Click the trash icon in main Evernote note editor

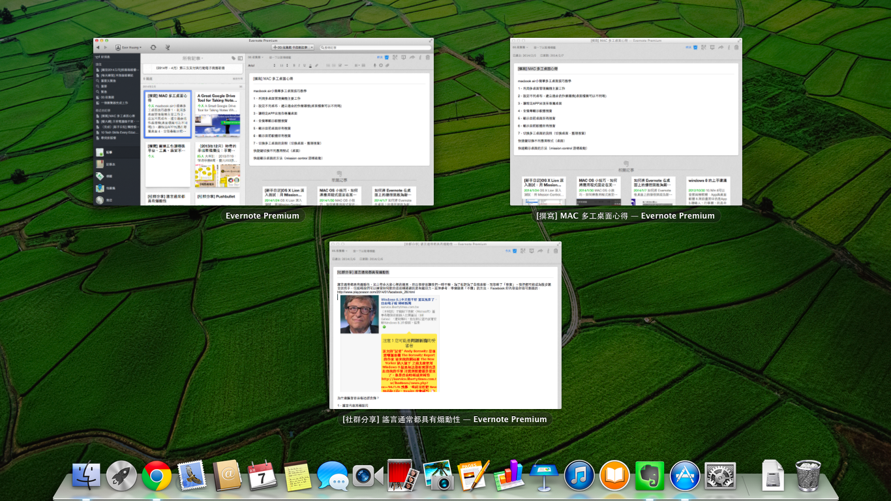pyautogui.click(x=427, y=57)
